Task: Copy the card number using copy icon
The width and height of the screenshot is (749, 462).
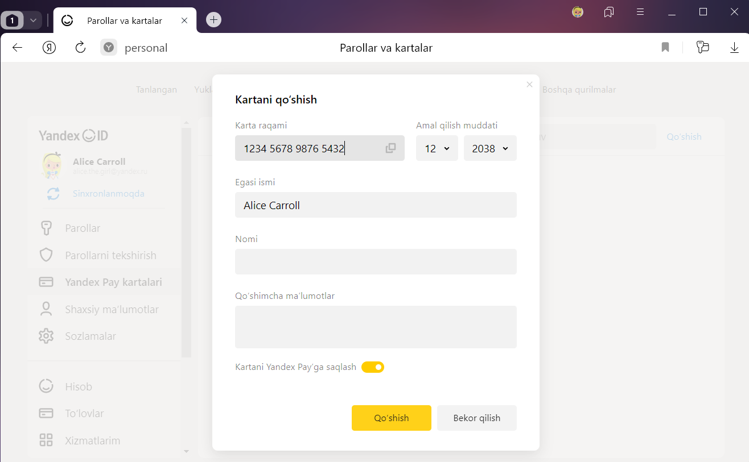Action: [x=390, y=148]
